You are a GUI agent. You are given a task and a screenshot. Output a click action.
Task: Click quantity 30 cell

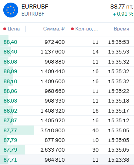click(x=95, y=150)
